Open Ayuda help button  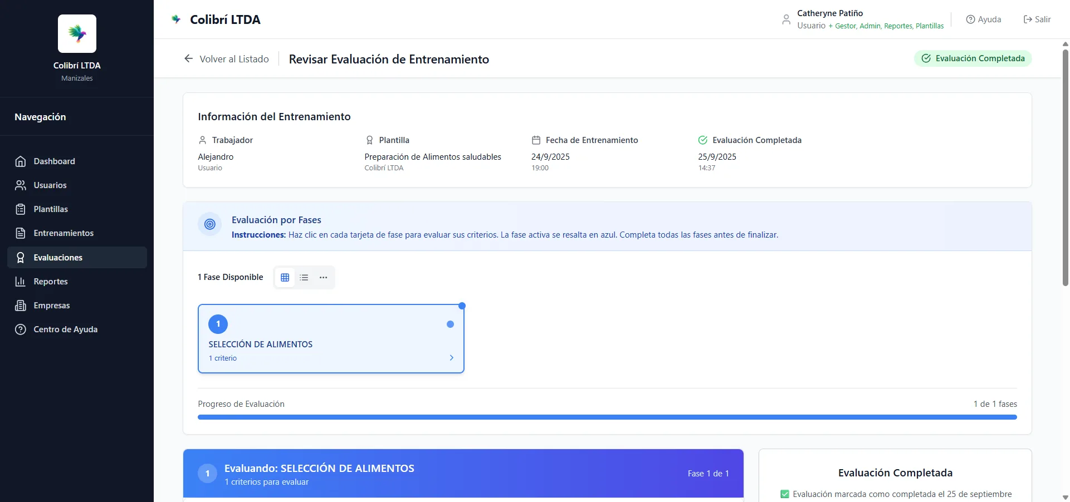click(984, 19)
